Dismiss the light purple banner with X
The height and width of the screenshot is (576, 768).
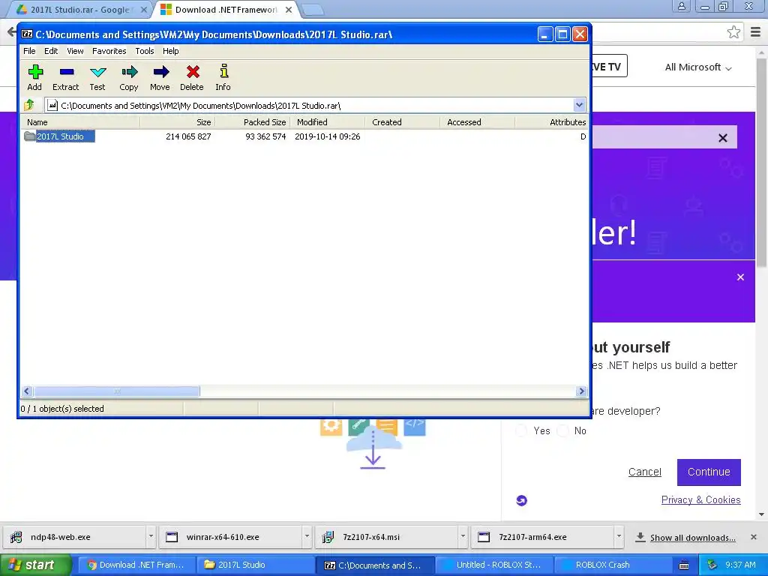(723, 138)
